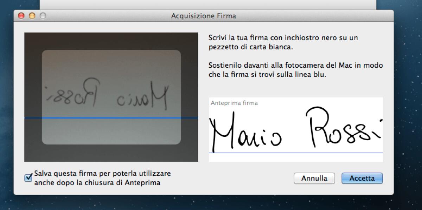Click the "Anteprima firma" label text
The image size is (422, 210).
click(x=234, y=103)
